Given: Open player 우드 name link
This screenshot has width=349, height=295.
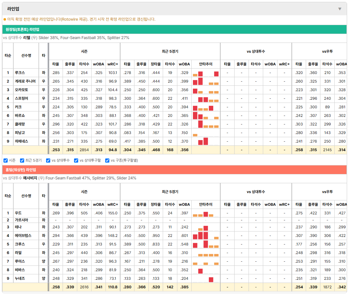Looking at the screenshot, I should (x=18, y=213).
